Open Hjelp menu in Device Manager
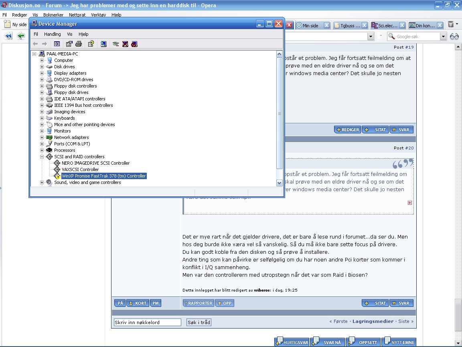This screenshot has height=347, width=462. coord(83,34)
